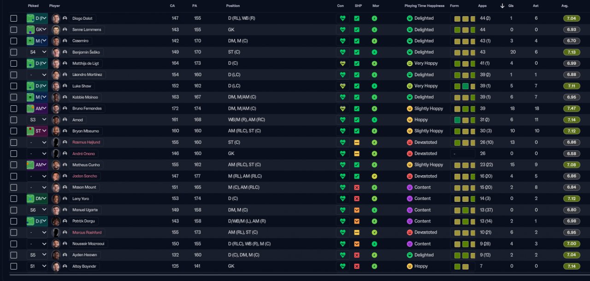The height and width of the screenshot is (281, 590).
Task: Open the S3 picked dropdown for Amad
Action: (37, 120)
